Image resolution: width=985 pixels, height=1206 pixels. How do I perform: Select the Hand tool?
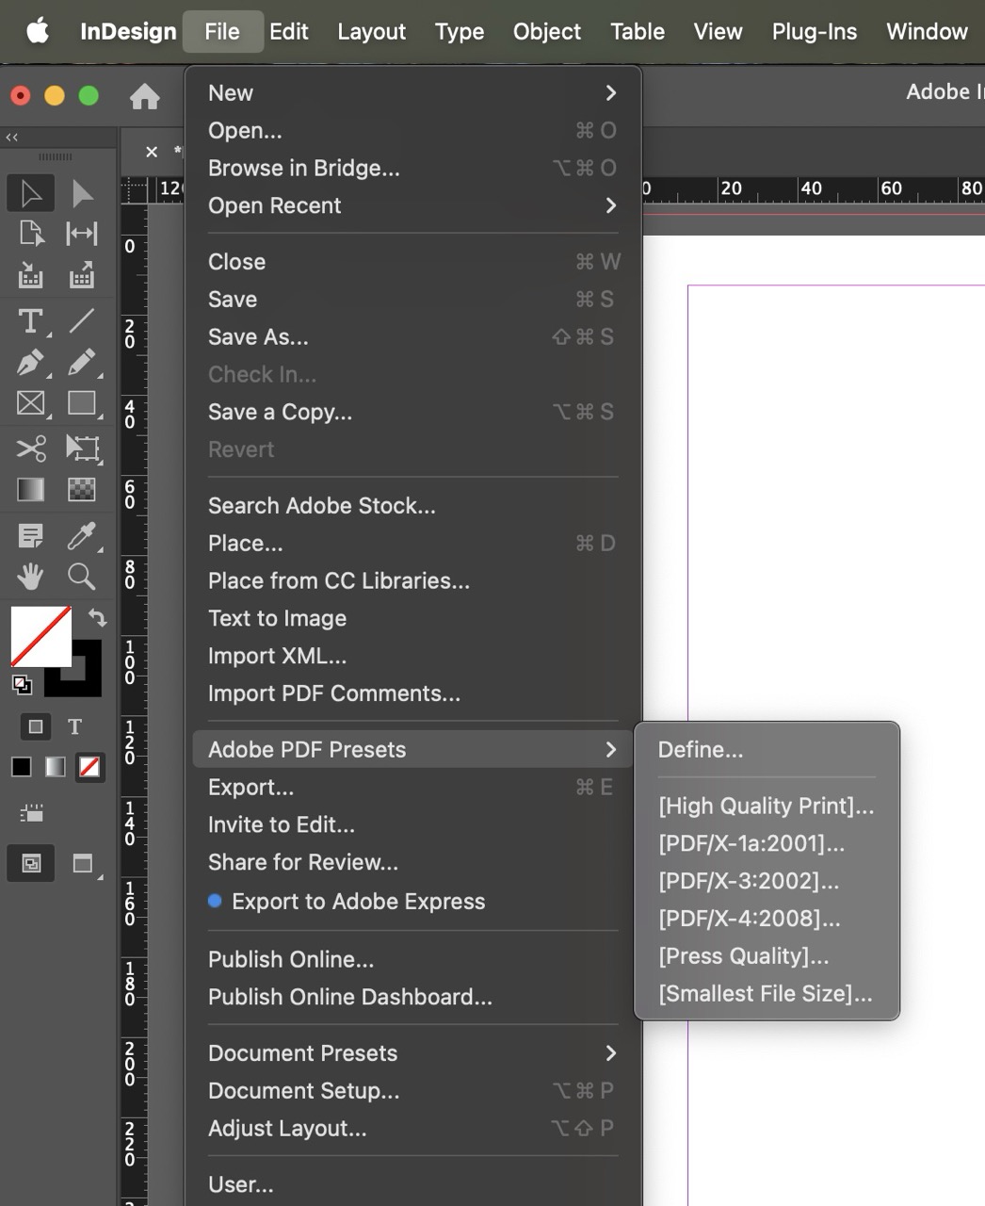click(30, 576)
